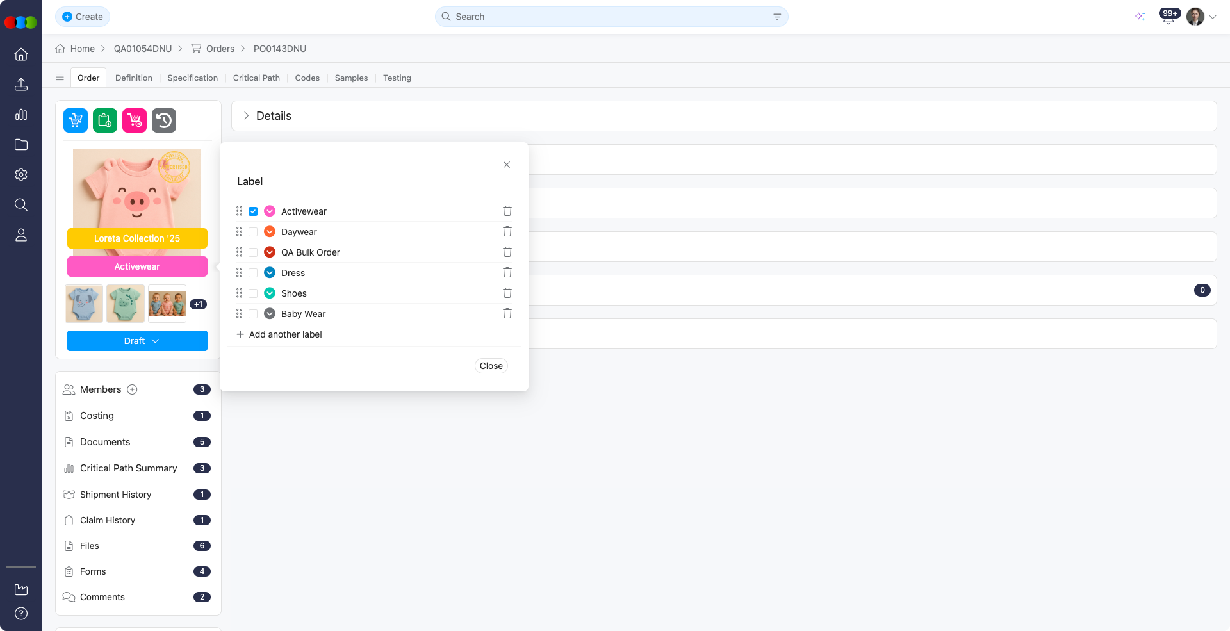Open search filter options icon
This screenshot has height=631, width=1230.
coord(777,17)
